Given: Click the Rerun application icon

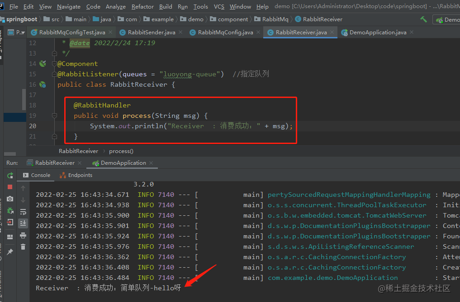Looking at the screenshot, I should point(10,175).
